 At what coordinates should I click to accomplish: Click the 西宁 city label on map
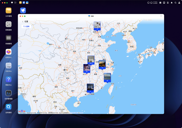51,44
